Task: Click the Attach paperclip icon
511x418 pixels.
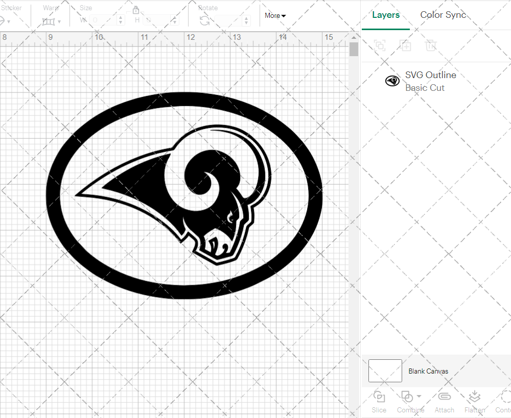Action: click(444, 397)
